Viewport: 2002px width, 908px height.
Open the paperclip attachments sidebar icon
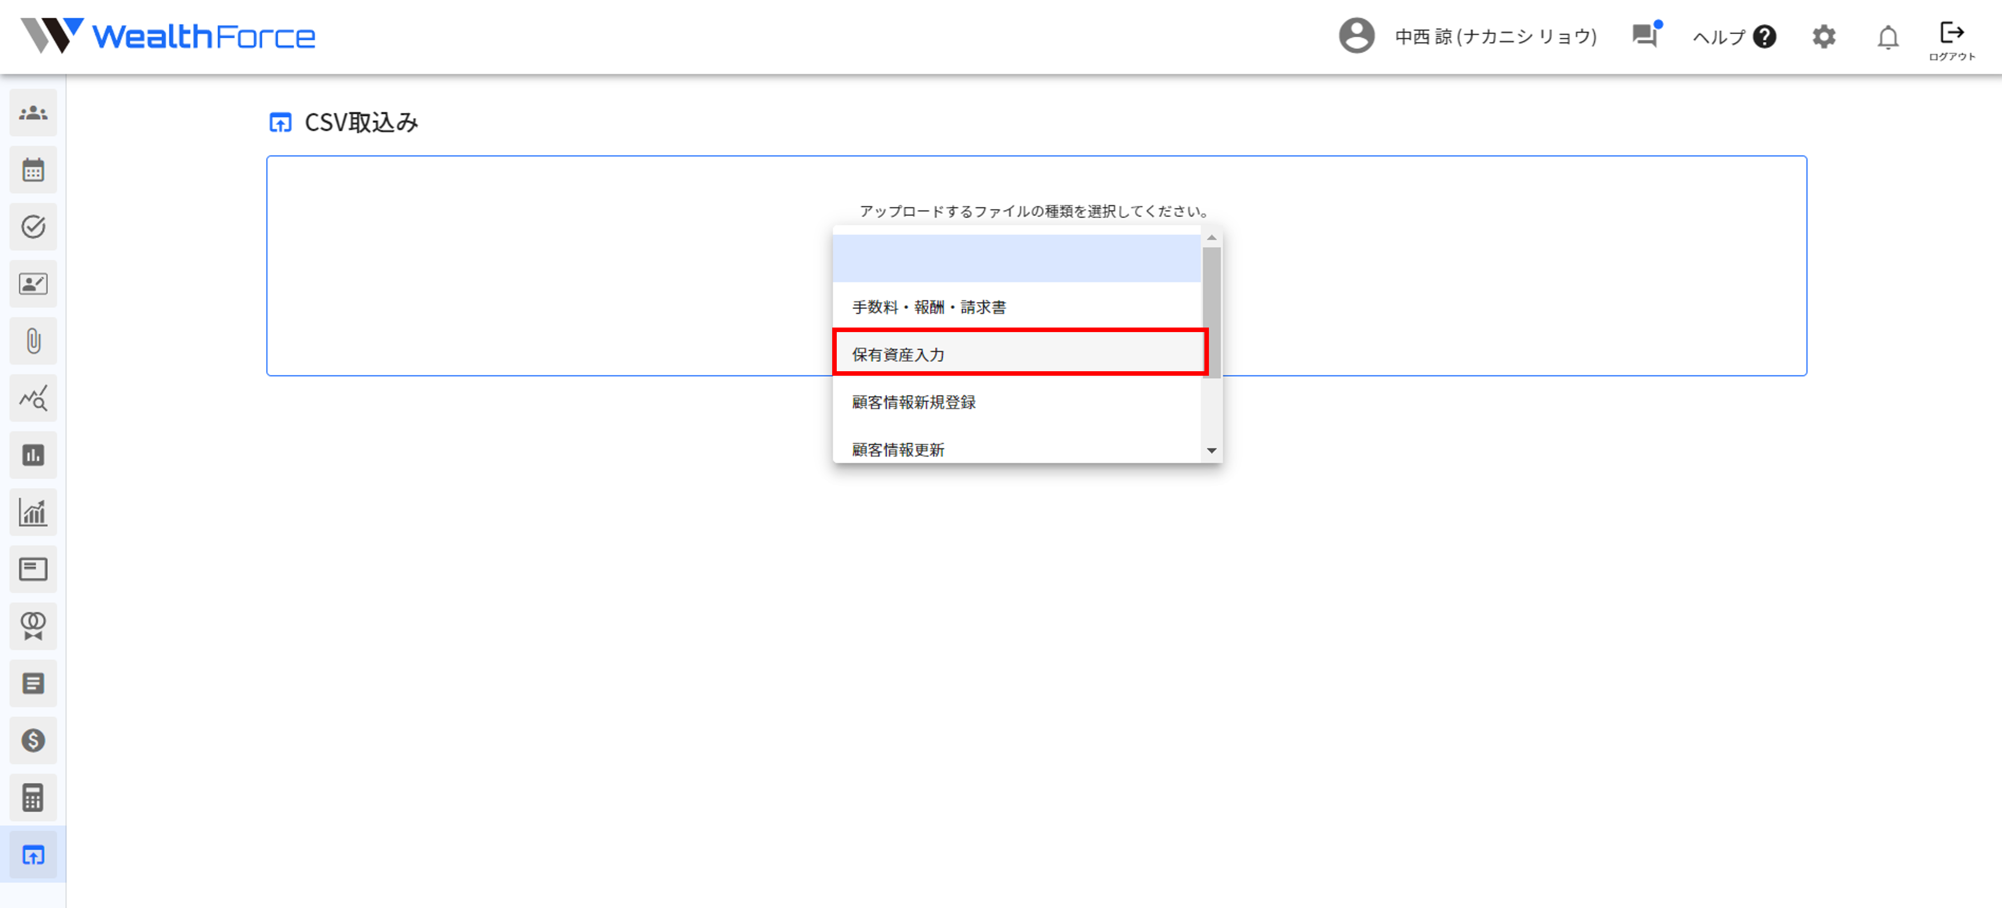click(33, 341)
